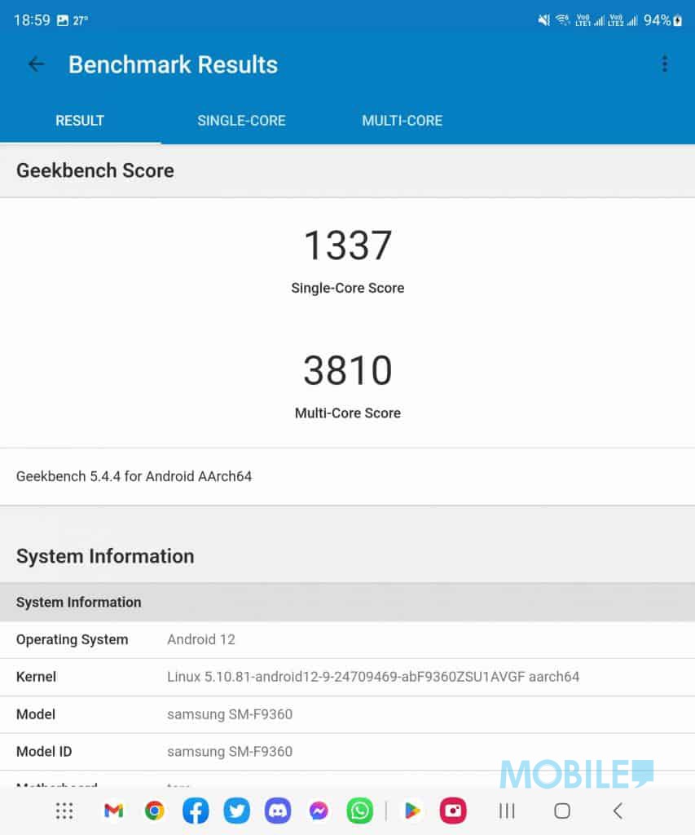Tap the Kernel version row

347,677
